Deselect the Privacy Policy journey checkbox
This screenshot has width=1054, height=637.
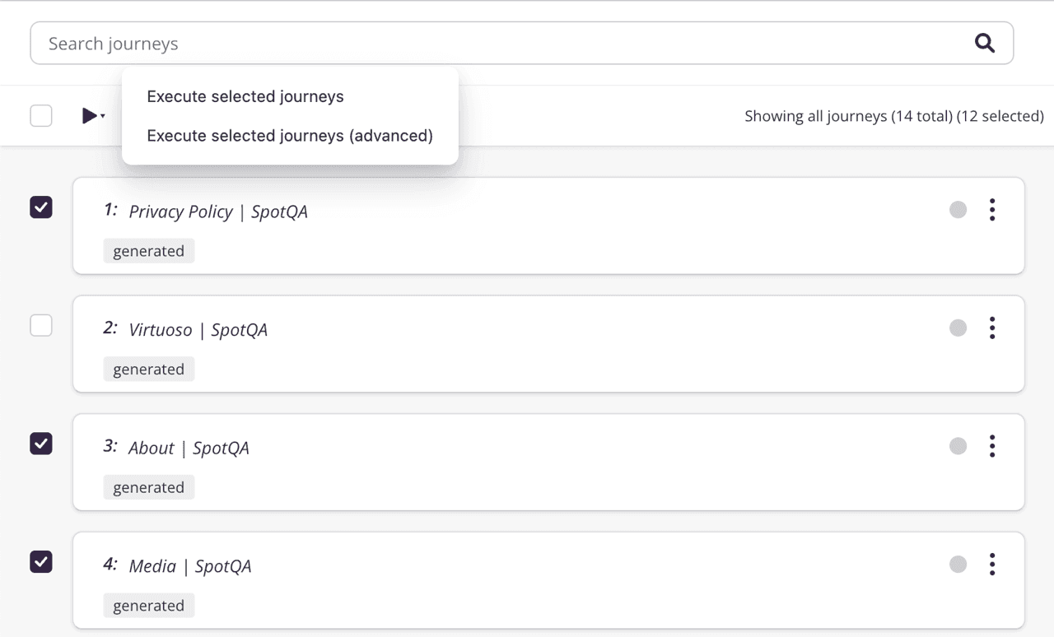coord(41,207)
